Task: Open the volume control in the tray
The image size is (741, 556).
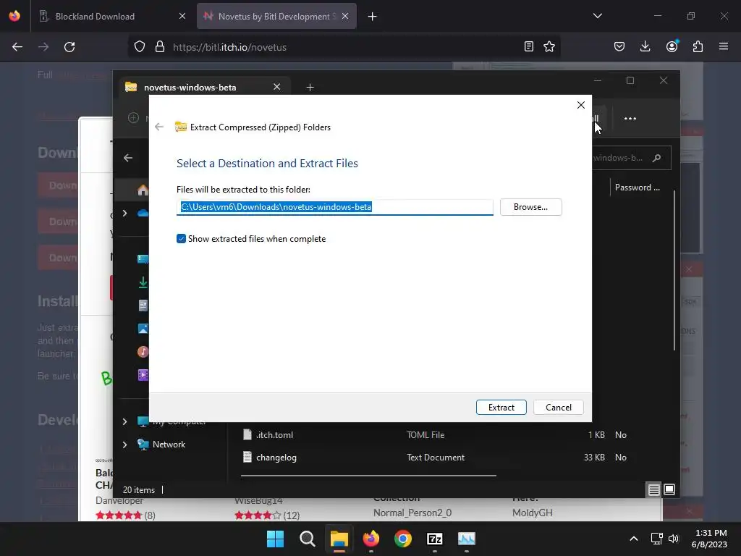Action: point(674,539)
